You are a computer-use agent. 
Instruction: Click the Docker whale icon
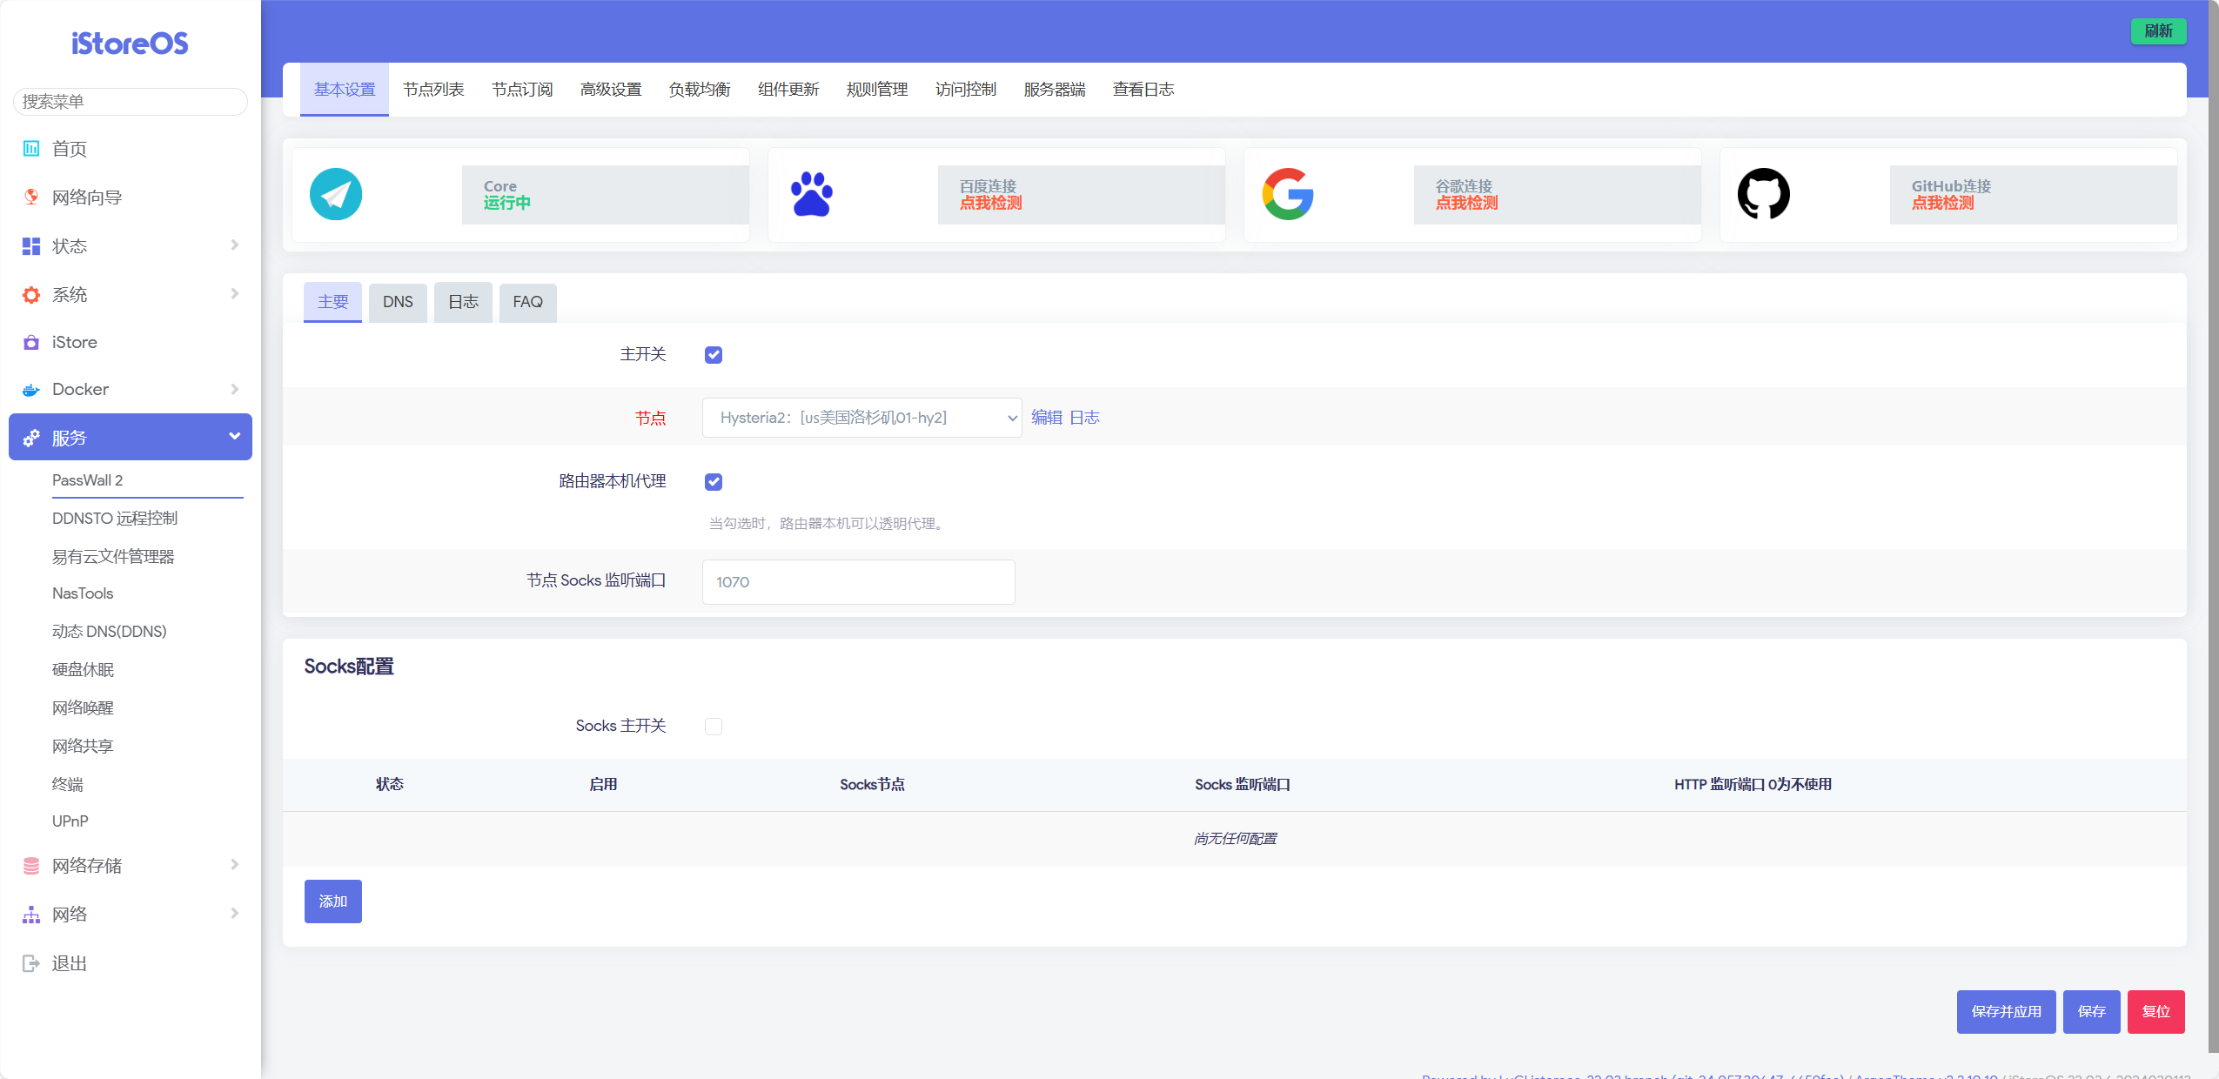coord(31,390)
